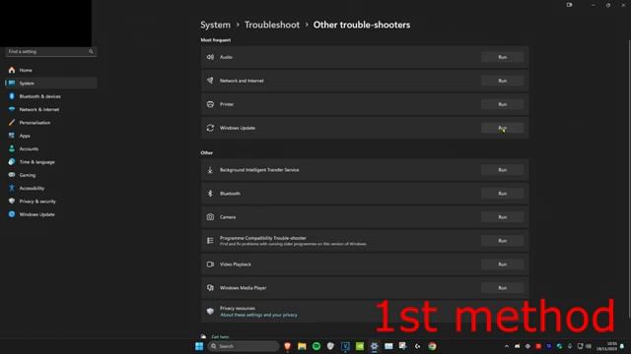This screenshot has height=354, width=631.
Task: Open the Windows Start menu
Action: [x=199, y=346]
